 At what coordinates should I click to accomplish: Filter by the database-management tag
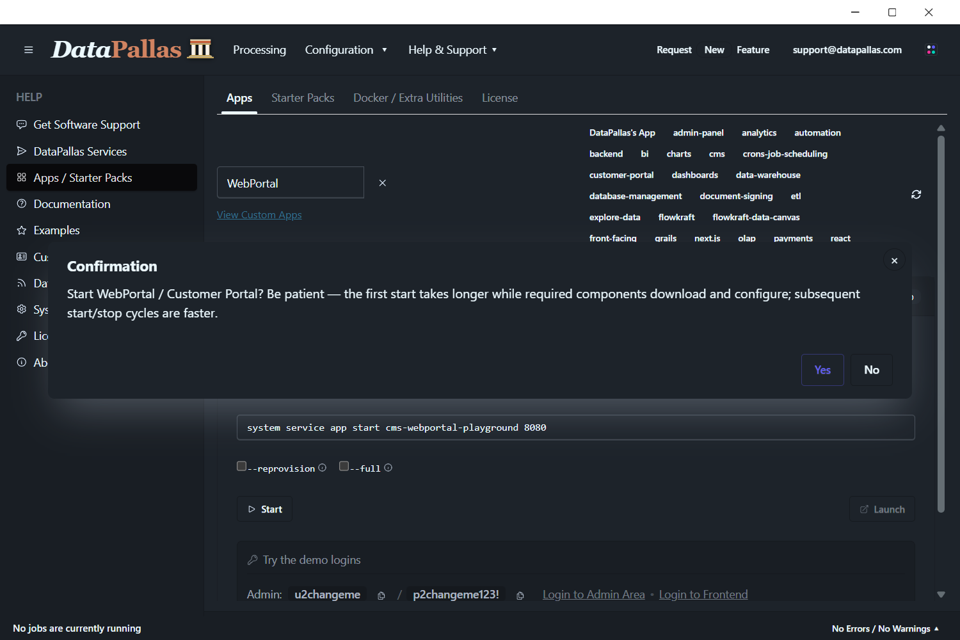pyautogui.click(x=636, y=196)
